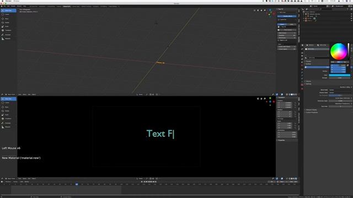Select the Transform tool in upper viewport
Image resolution: width=353 pixels, height=198 pixels.
(8, 30)
